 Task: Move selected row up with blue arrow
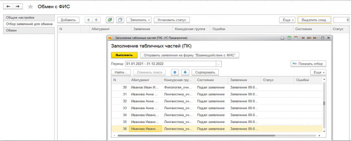[x=175, y=72]
